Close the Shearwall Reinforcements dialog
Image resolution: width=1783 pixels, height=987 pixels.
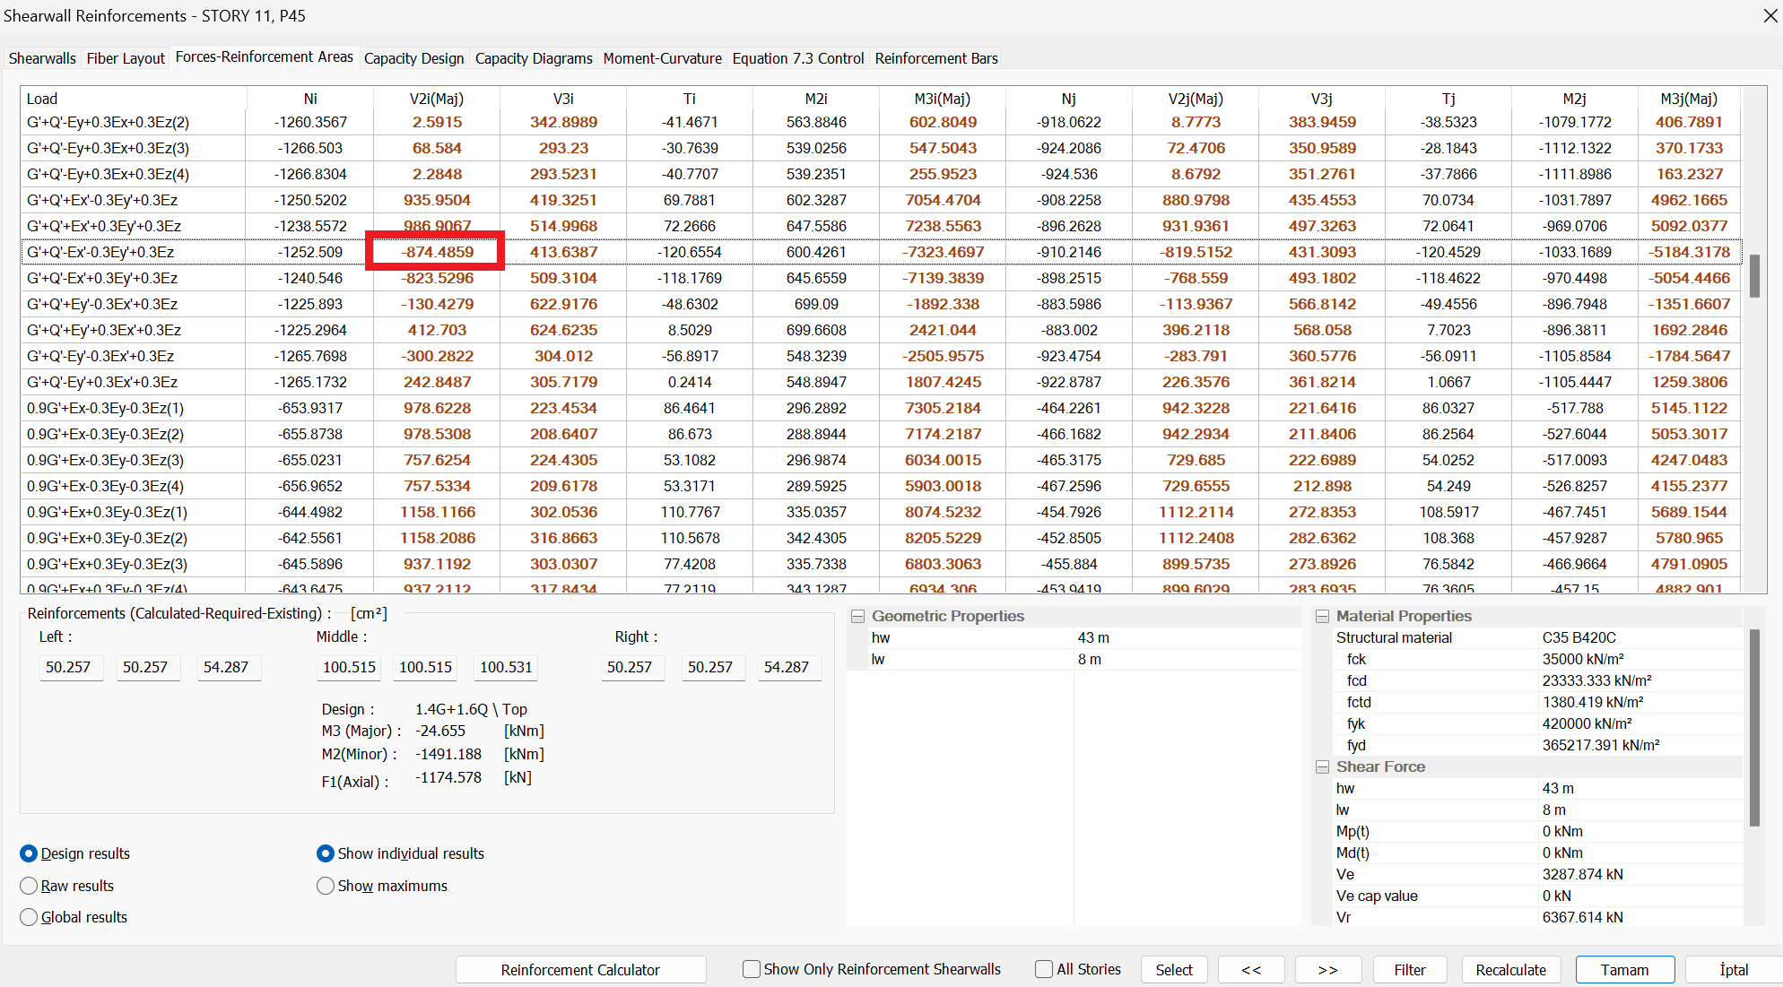[1770, 16]
